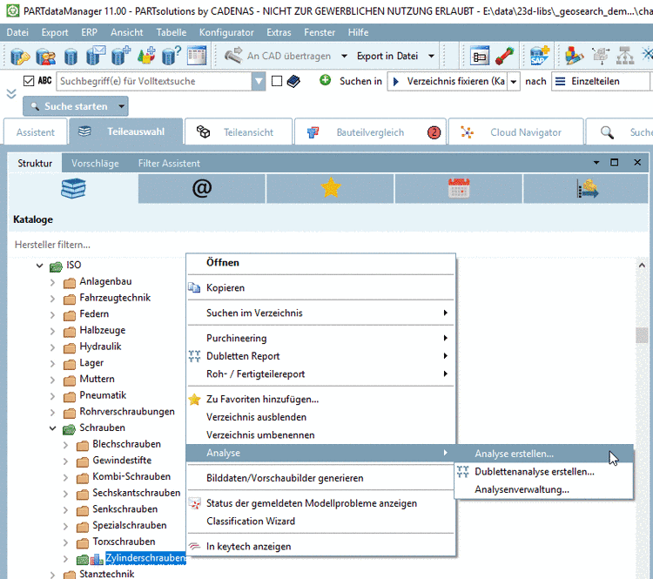Toggle the ABC full text search checkbox

[x=29, y=81]
